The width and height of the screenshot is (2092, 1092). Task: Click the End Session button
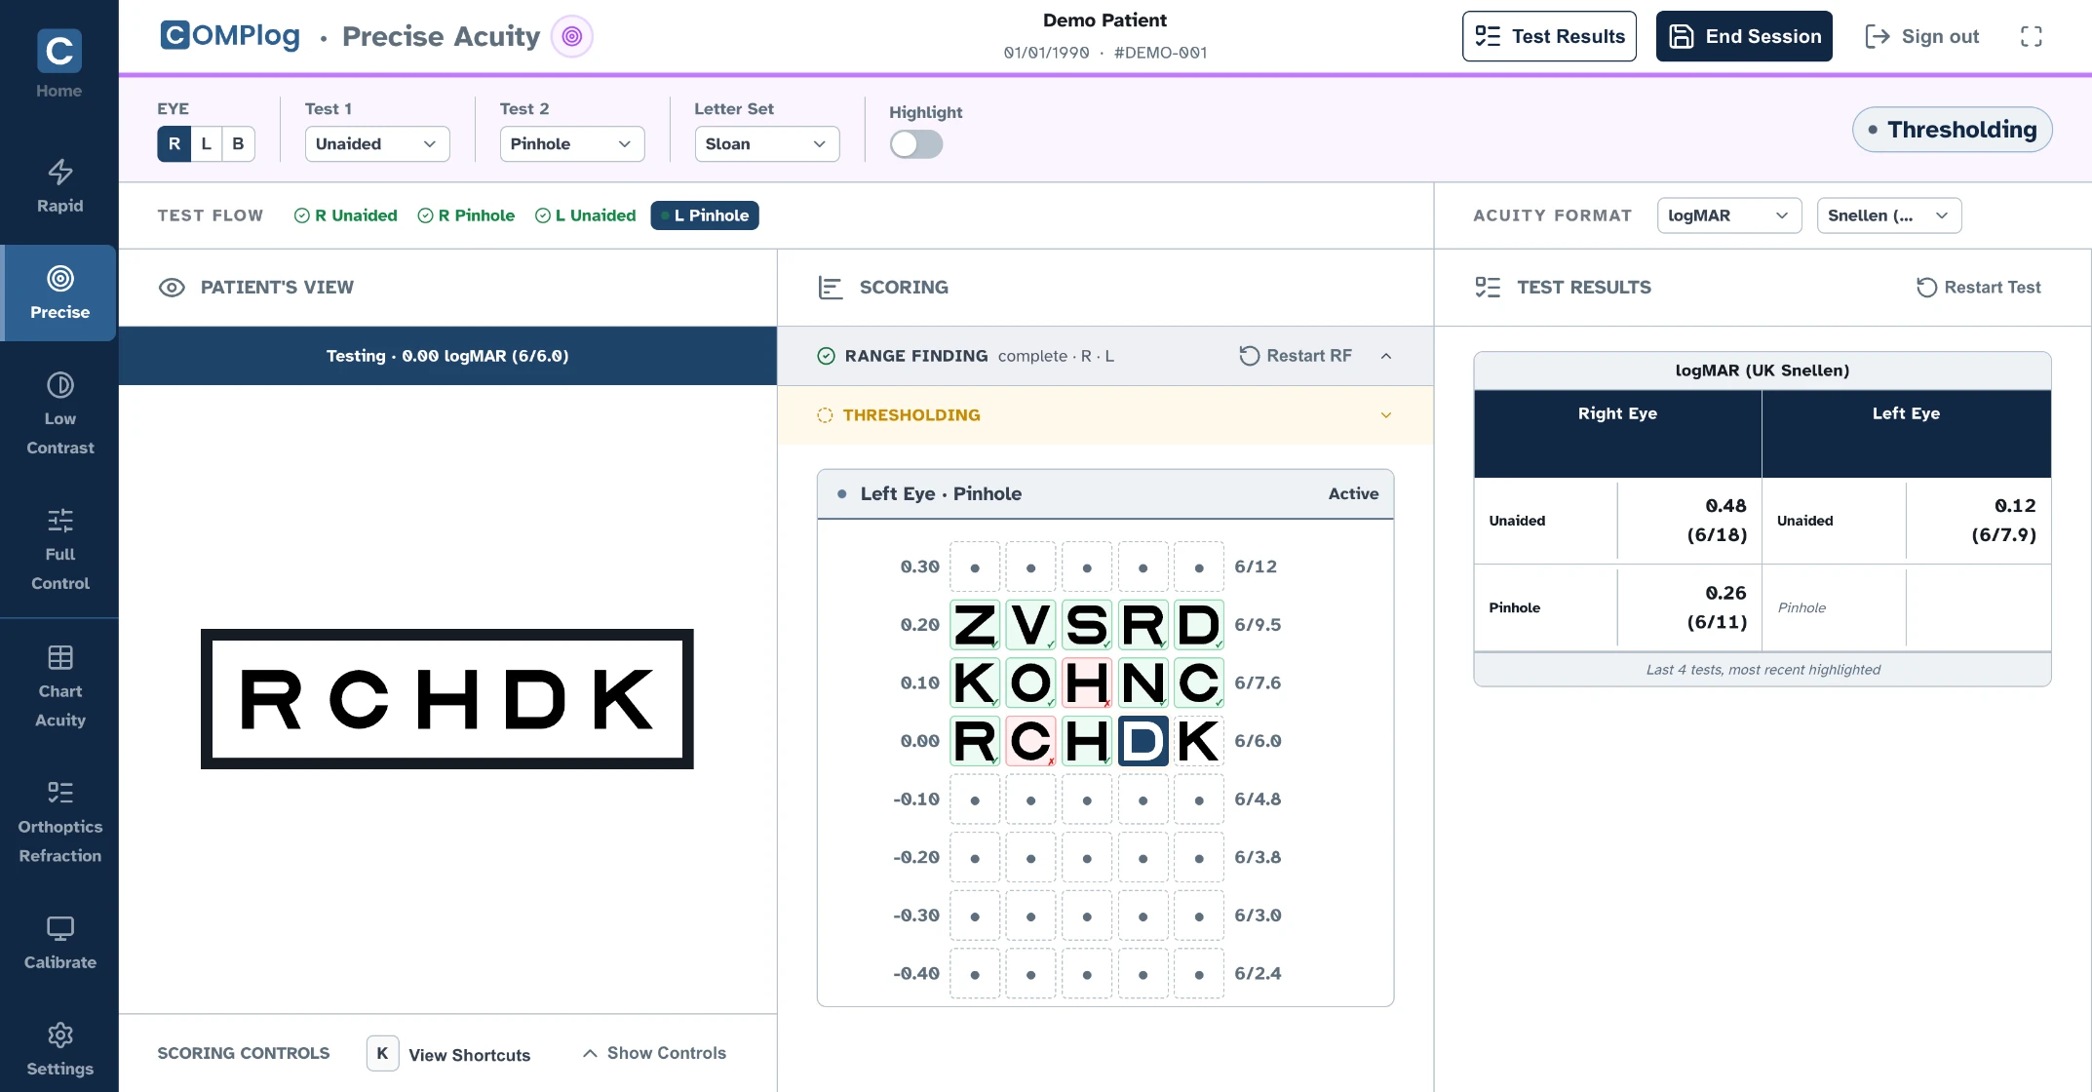coord(1744,36)
